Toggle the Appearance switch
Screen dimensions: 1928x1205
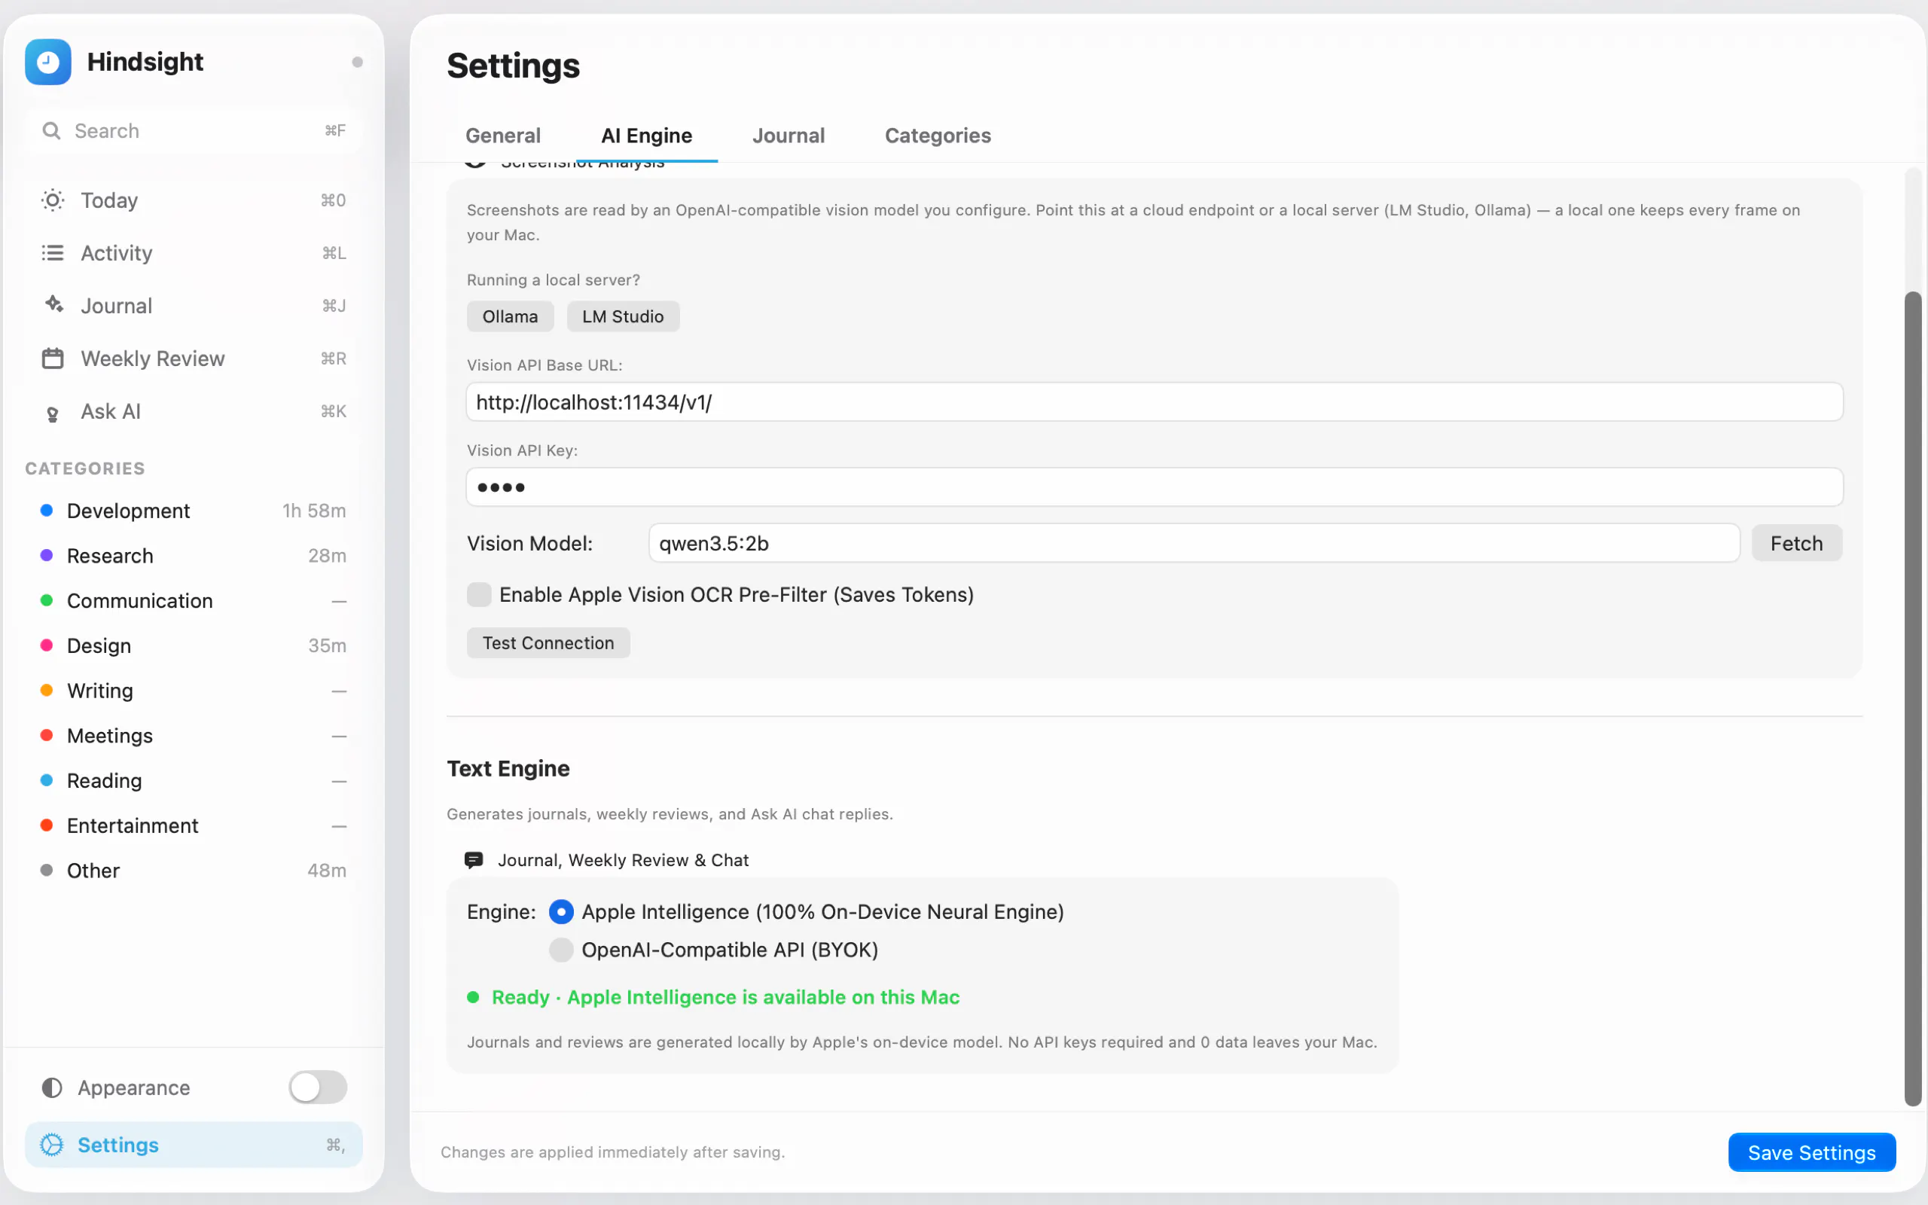point(318,1087)
